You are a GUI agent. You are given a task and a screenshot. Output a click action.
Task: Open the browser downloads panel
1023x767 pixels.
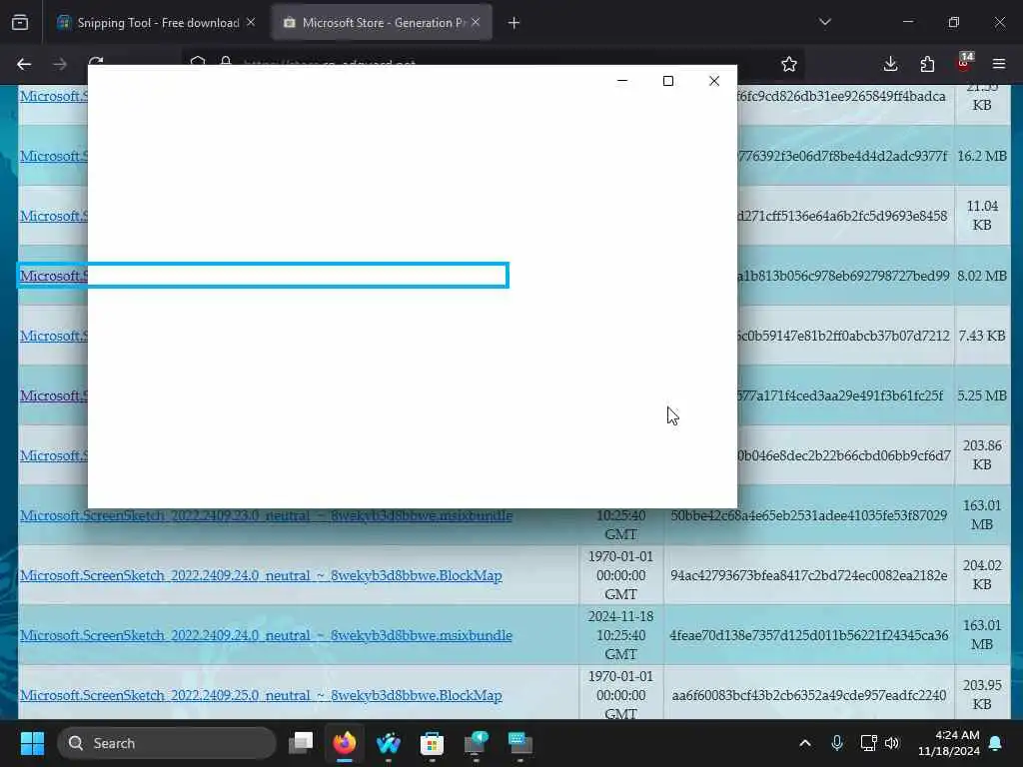pos(890,64)
